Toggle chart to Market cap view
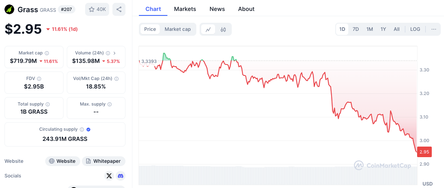This screenshot has height=188, width=444. tap(178, 29)
